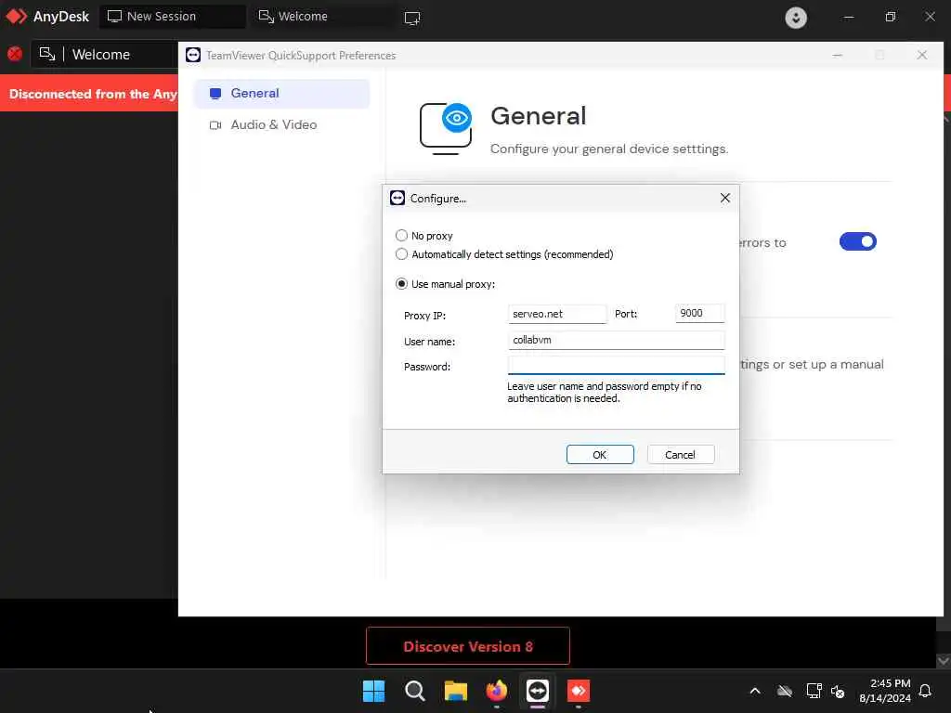
Task: Switch to AnyDesk New Session tab
Action: tap(173, 17)
